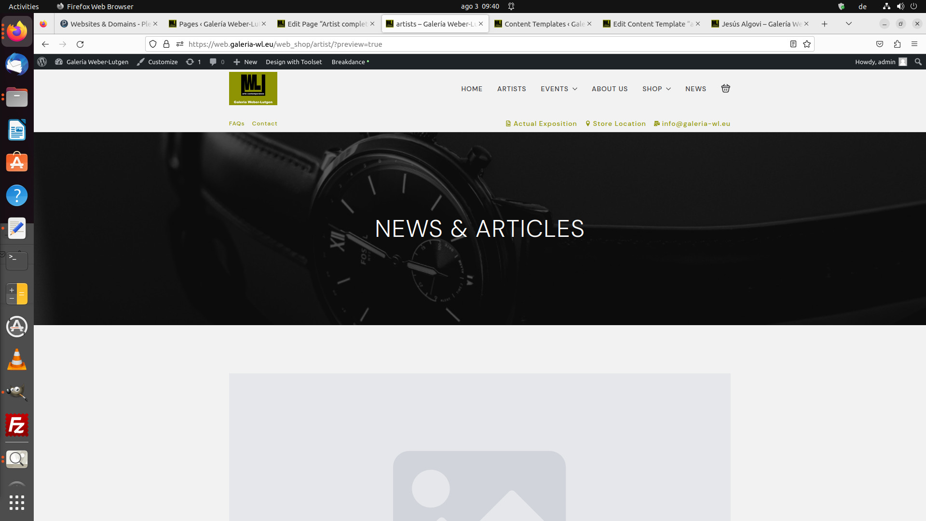Open the ARTISTS page

(x=512, y=89)
